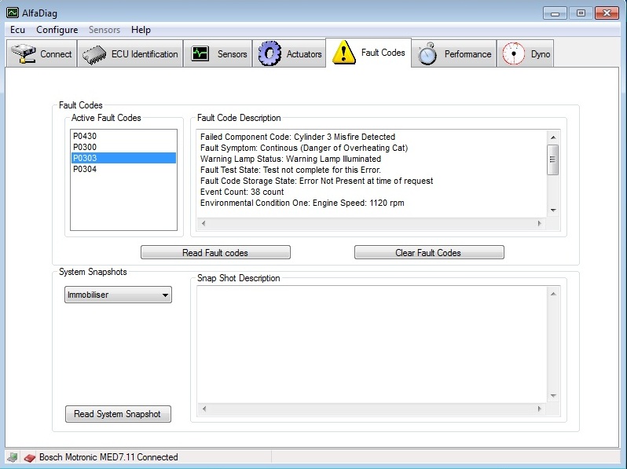Click the Sensors waveform monitor icon
This screenshot has height=469, width=627.
coord(200,54)
